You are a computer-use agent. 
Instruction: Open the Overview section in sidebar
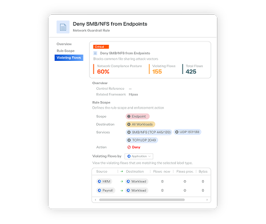(64, 44)
